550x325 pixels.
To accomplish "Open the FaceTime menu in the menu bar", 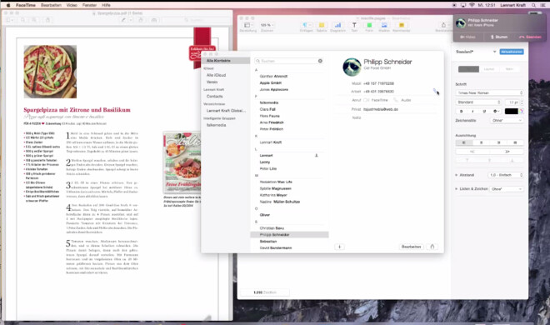I will (x=26, y=5).
